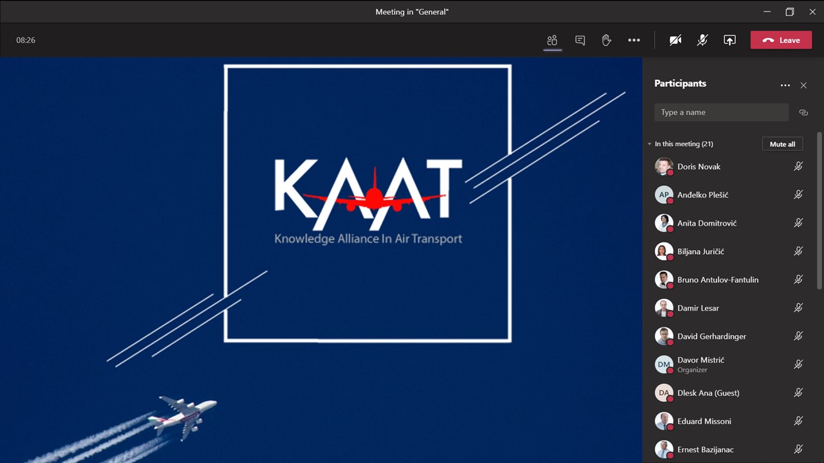Select participant Damir Lesar
Screen dimensions: 824x463
click(x=729, y=307)
